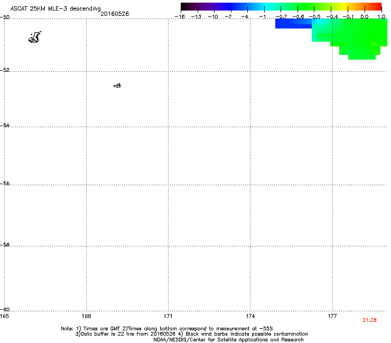Click the 171 longitude label

[x=168, y=316]
